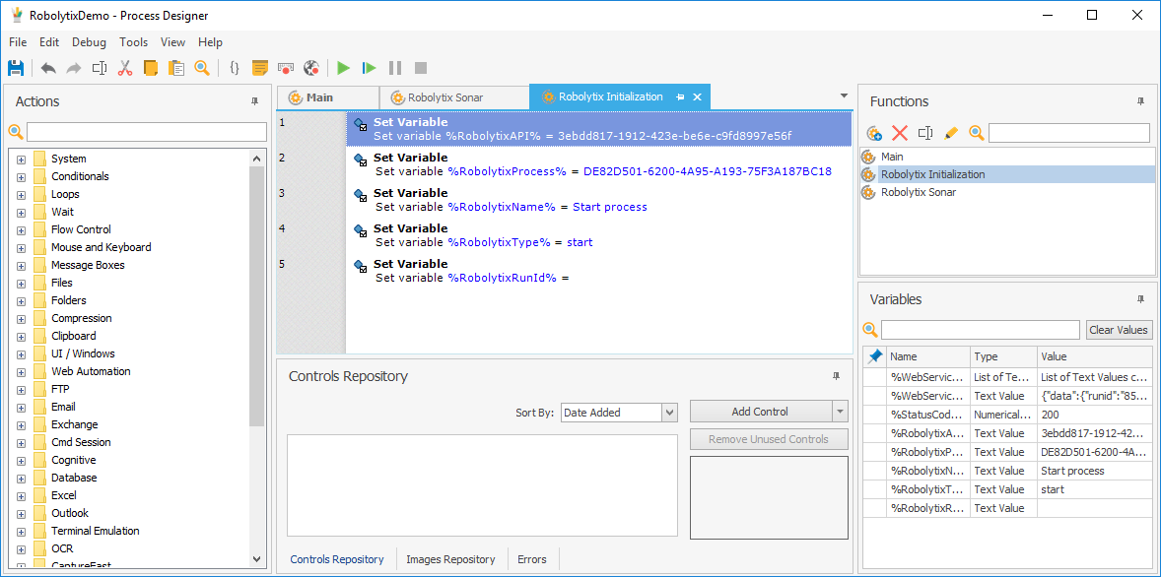1161x577 pixels.
Task: Rename the selected function
Action: point(924,133)
